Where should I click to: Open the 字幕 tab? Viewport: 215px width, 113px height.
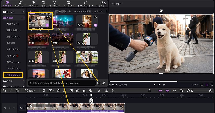point(44,4)
